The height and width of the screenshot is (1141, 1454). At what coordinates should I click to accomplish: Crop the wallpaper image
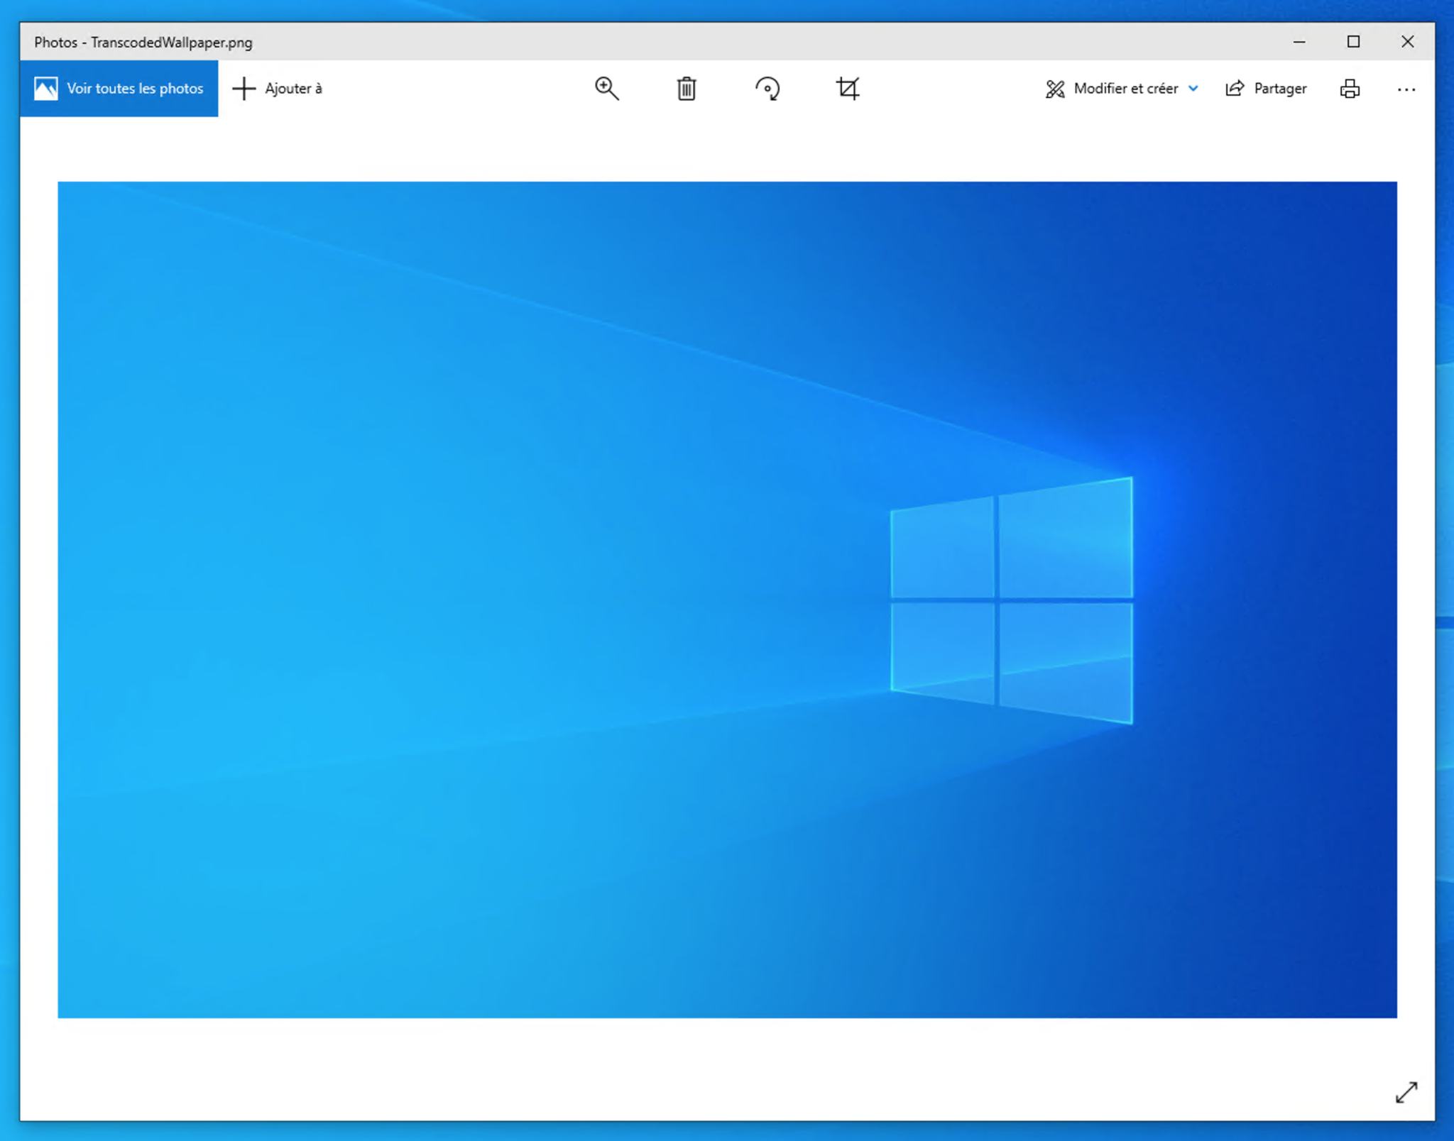click(x=848, y=88)
